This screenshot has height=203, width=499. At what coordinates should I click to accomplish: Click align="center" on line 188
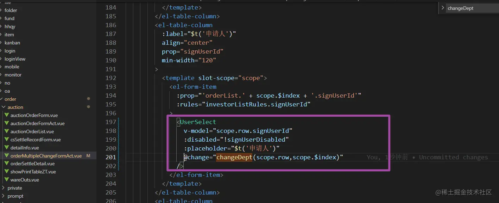click(x=187, y=43)
